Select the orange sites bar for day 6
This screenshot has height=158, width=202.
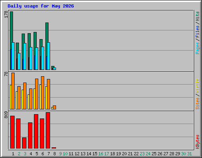click(43, 93)
